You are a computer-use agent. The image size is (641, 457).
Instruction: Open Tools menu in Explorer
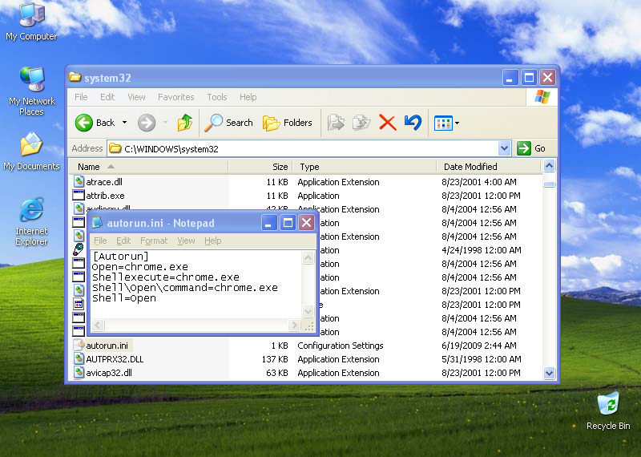pos(216,97)
